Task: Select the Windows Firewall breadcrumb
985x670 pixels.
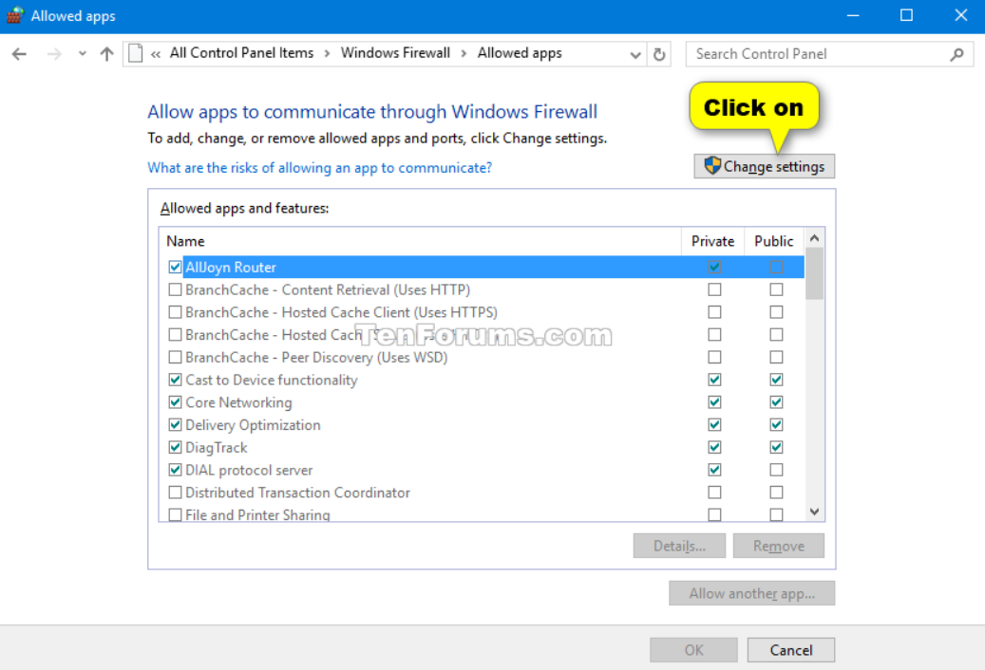Action: (x=396, y=53)
